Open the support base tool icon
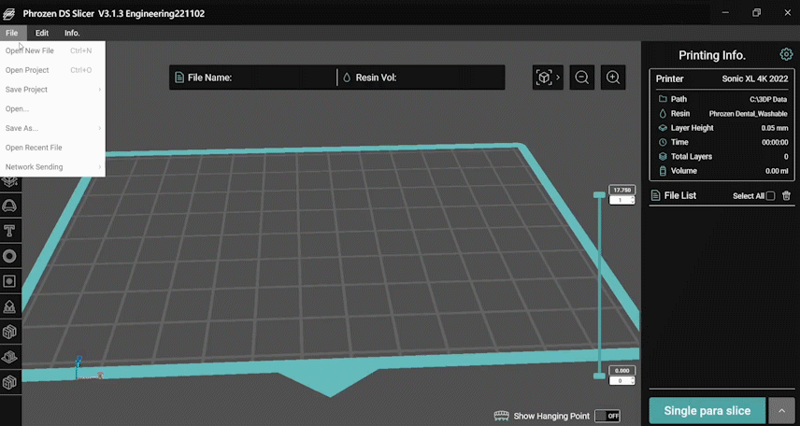 [9, 306]
